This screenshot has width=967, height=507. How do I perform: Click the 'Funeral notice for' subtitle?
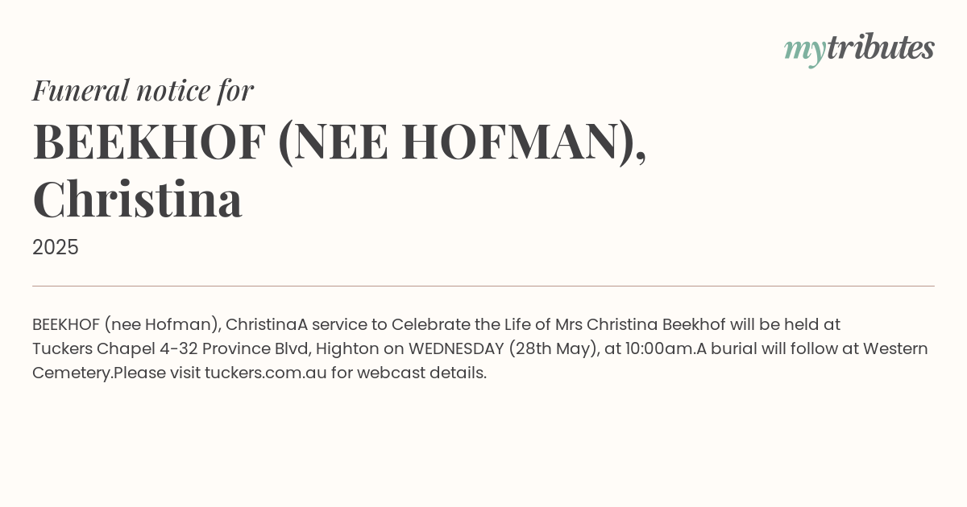click(143, 90)
